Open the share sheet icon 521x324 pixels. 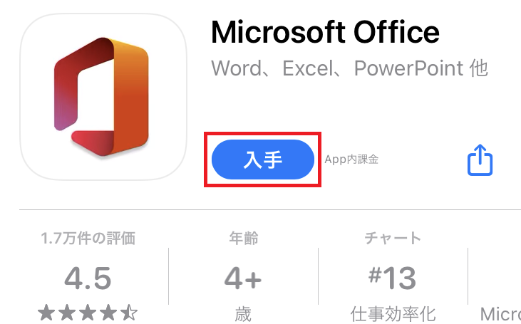480,160
